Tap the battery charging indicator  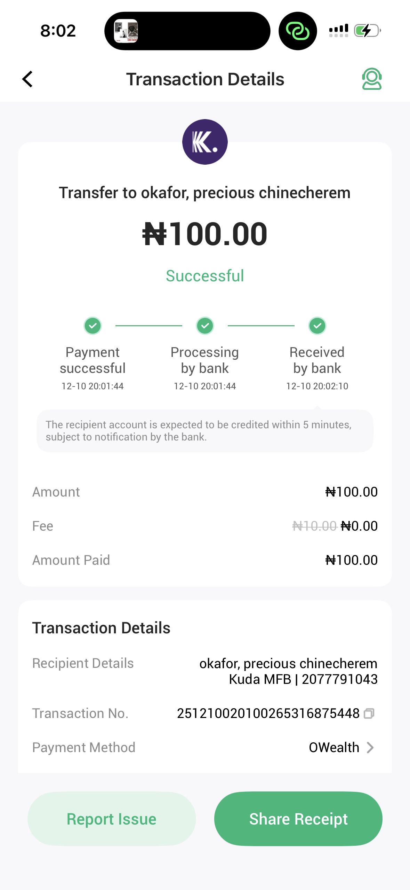367,31
